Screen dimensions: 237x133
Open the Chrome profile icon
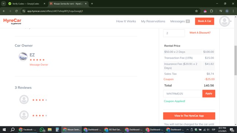pyautogui.click(x=227, y=11)
